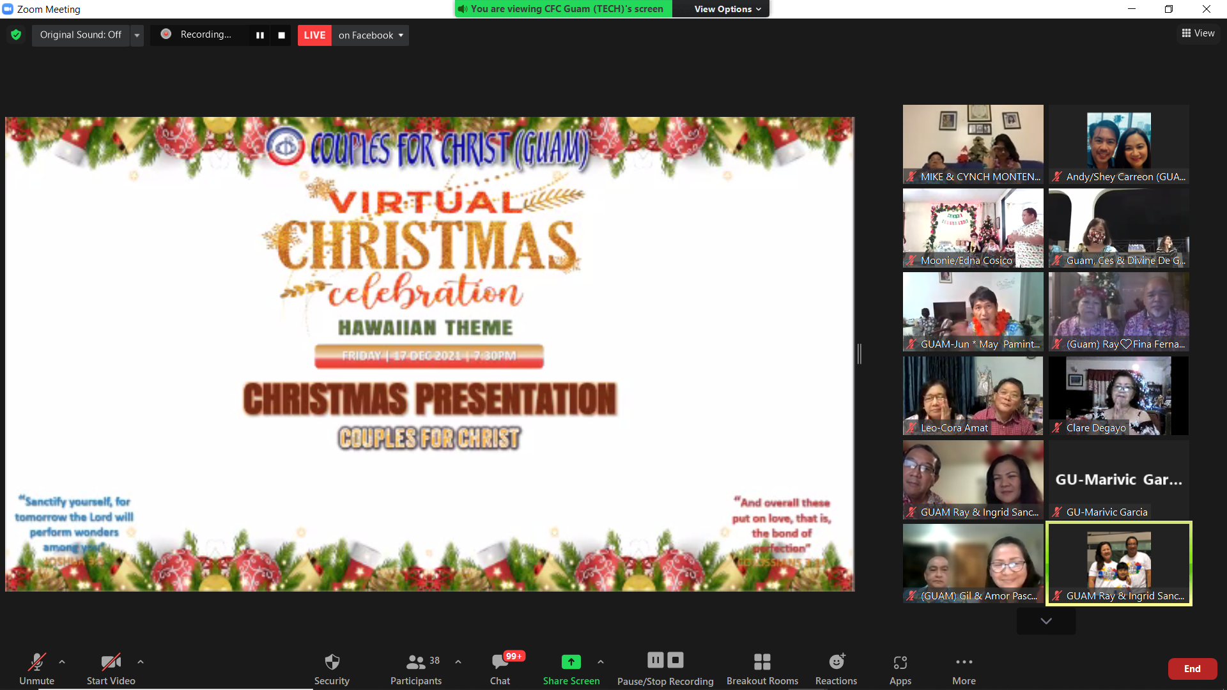Expand audio options caret next to Unmute
The image size is (1227, 690).
point(62,662)
